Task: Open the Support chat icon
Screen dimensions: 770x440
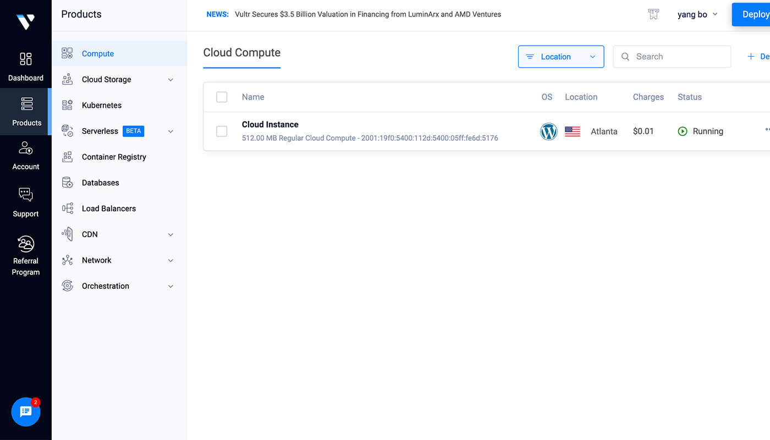Action: 26,194
